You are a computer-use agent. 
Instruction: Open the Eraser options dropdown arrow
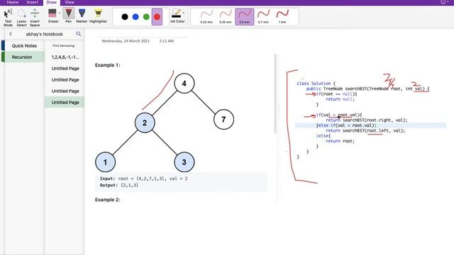[60, 13]
